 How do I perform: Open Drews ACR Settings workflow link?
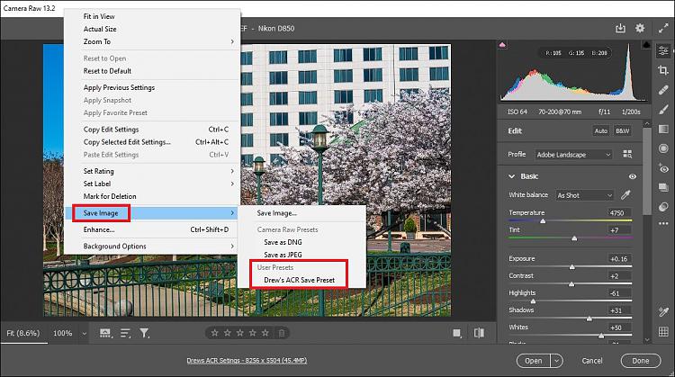247,360
